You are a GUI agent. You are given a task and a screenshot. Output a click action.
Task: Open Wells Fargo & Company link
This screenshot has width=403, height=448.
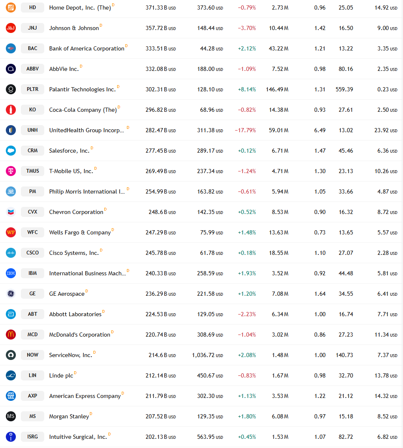(80, 233)
